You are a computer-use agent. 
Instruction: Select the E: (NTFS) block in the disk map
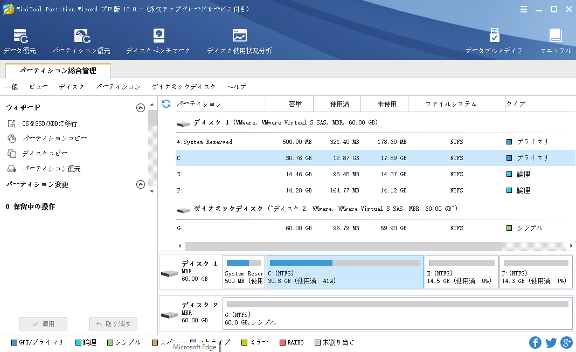pyautogui.click(x=461, y=272)
